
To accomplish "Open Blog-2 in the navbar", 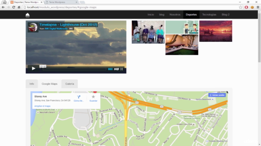I will [226, 15].
